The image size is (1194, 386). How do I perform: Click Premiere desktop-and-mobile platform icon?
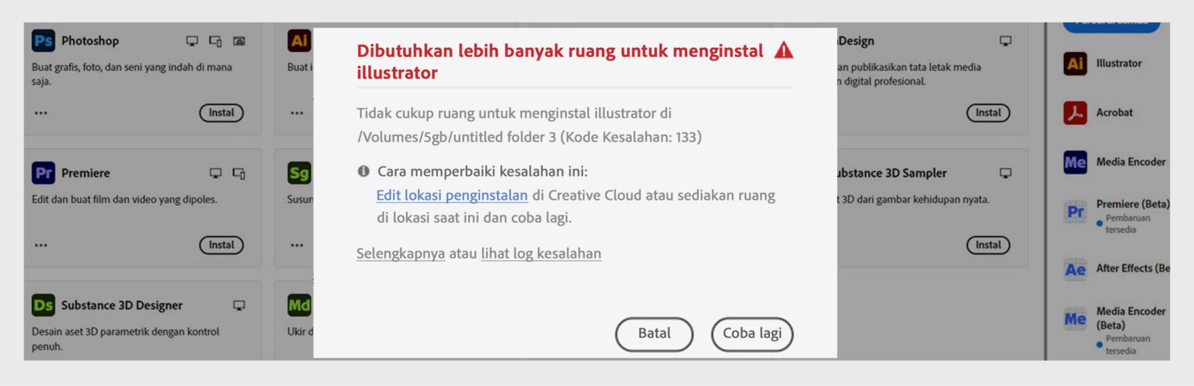click(239, 173)
